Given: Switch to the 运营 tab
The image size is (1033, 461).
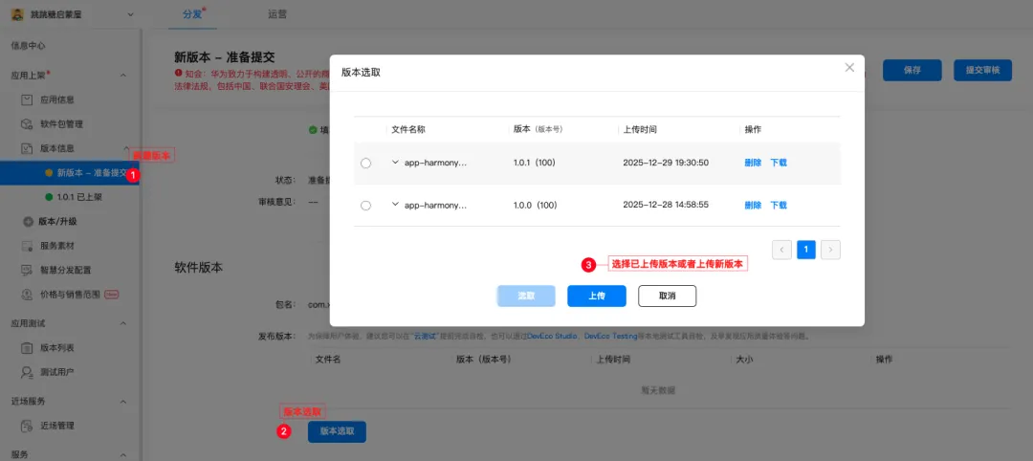Looking at the screenshot, I should [277, 14].
